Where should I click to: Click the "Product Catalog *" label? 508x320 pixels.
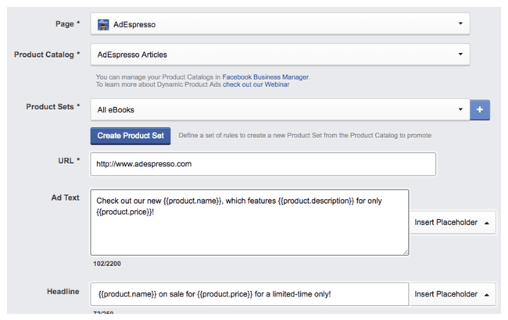47,55
